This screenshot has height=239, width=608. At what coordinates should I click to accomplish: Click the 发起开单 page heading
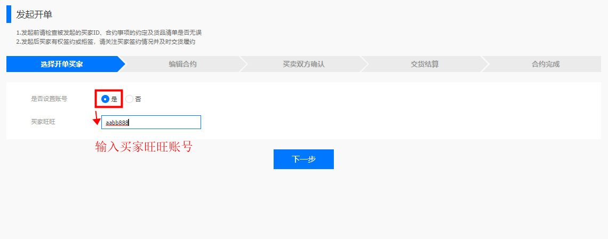34,14
